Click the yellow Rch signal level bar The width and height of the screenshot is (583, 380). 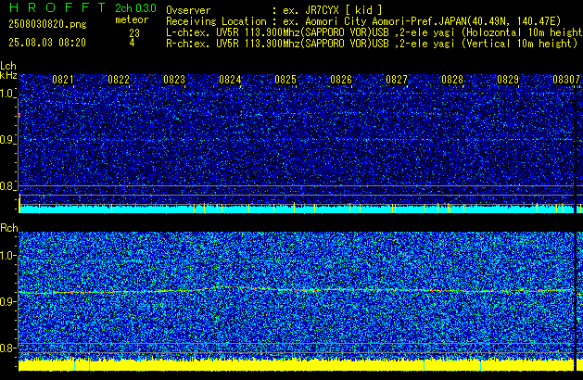297,365
